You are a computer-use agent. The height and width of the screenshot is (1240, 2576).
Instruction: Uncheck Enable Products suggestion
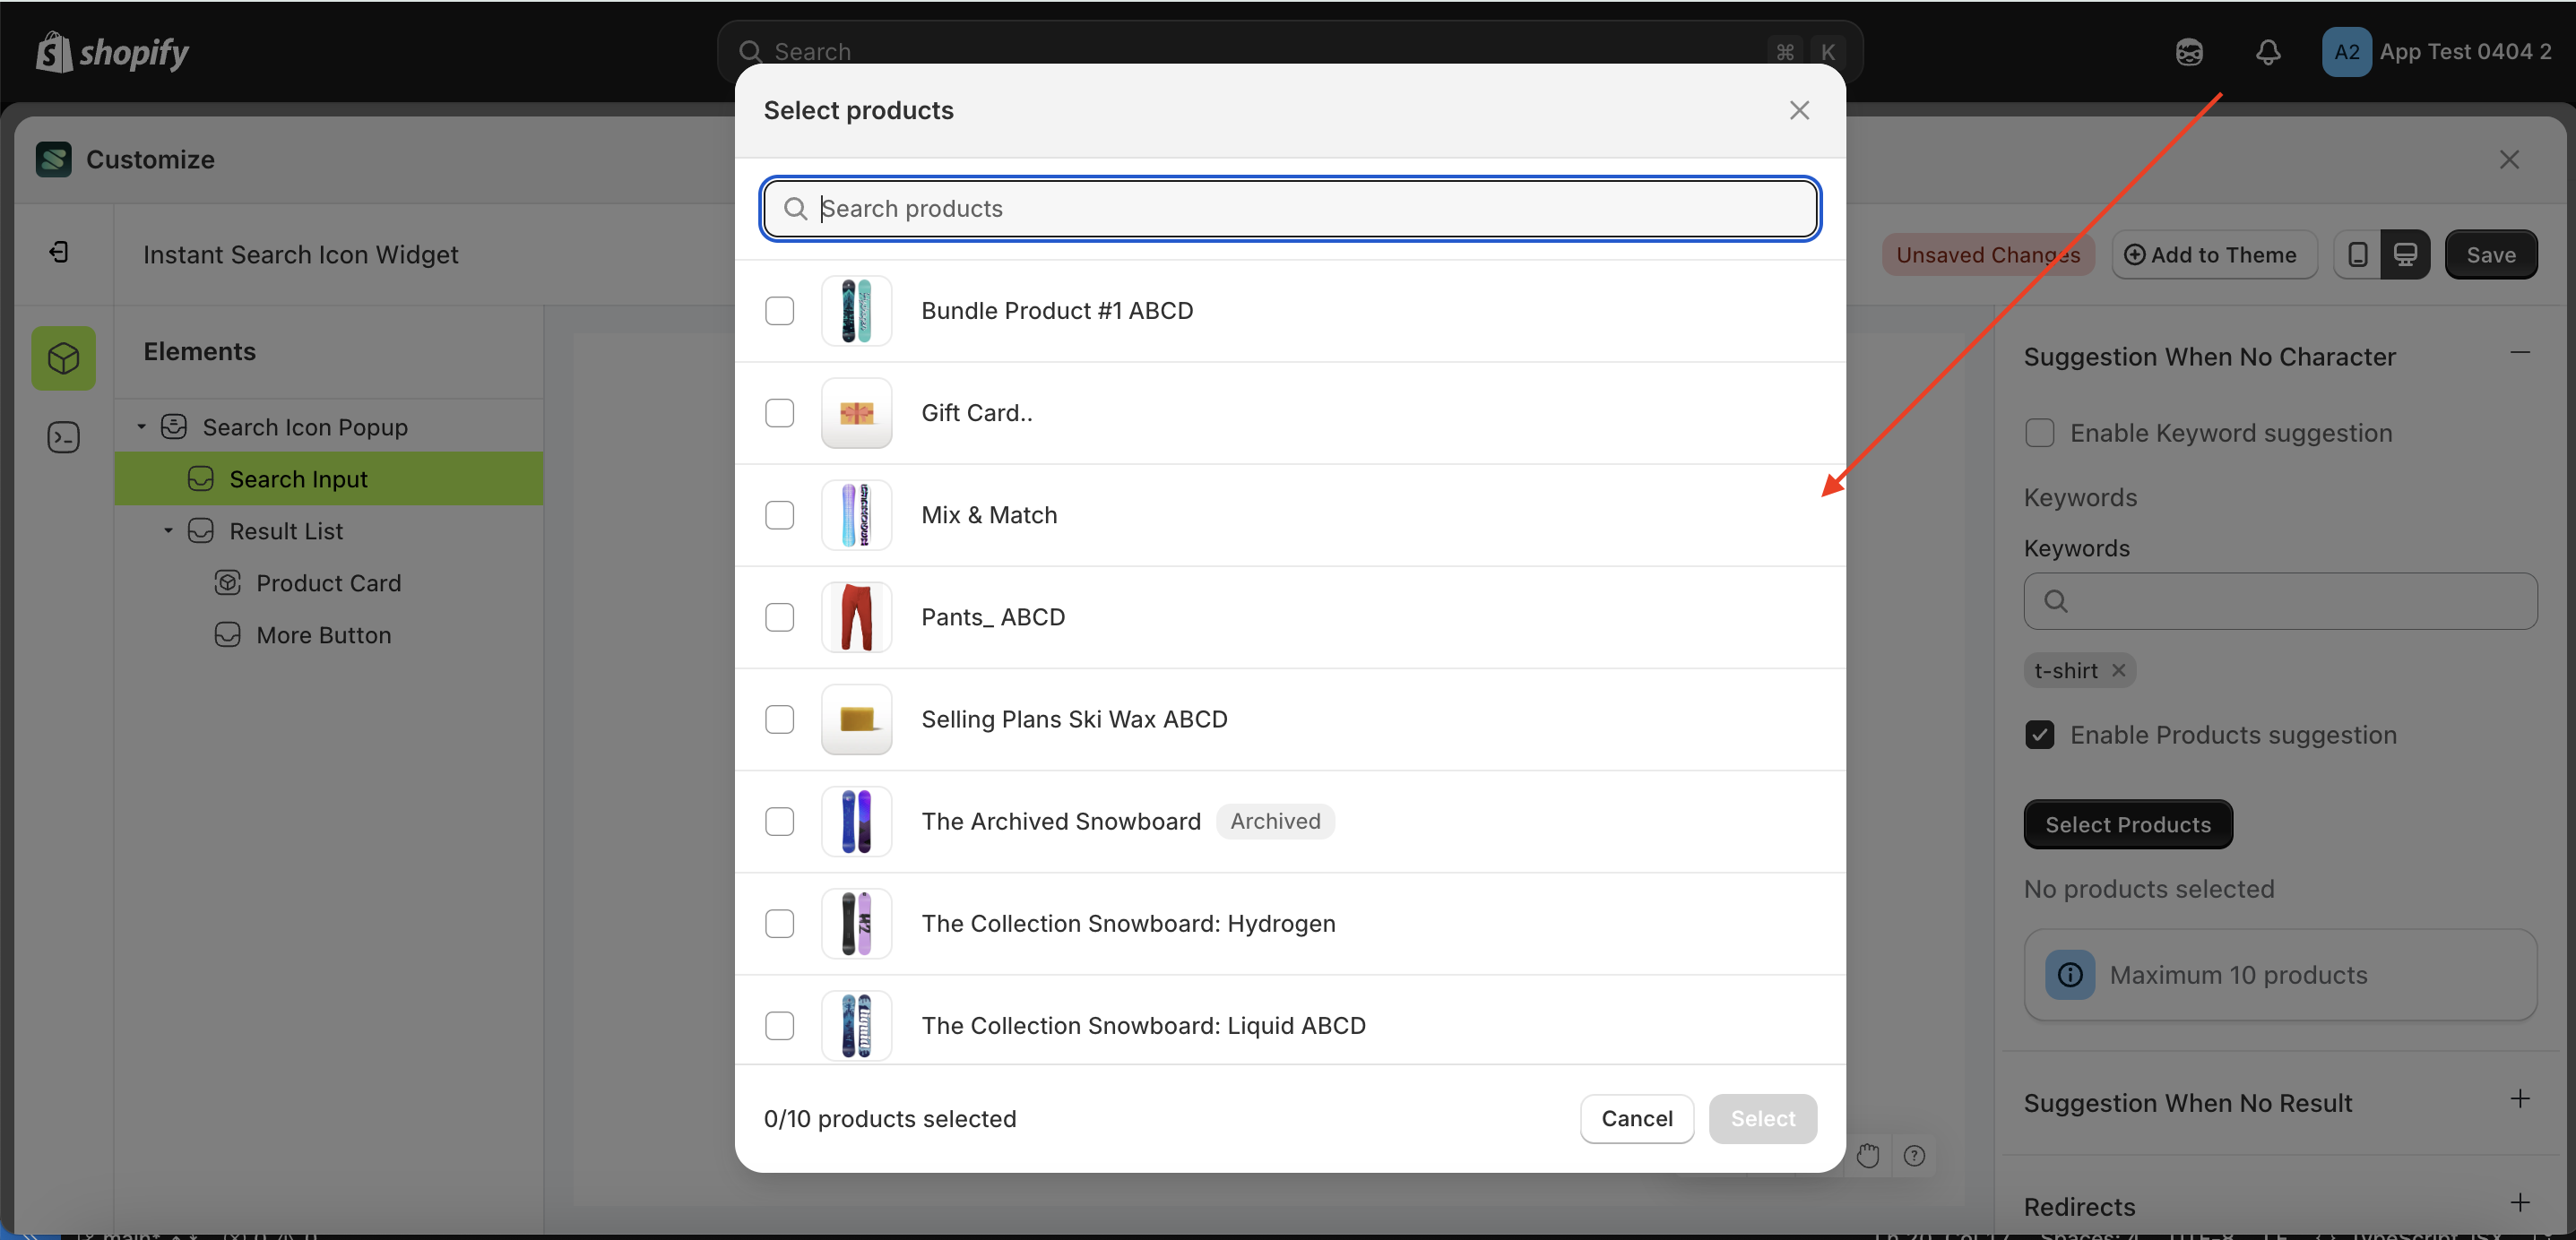(2040, 735)
